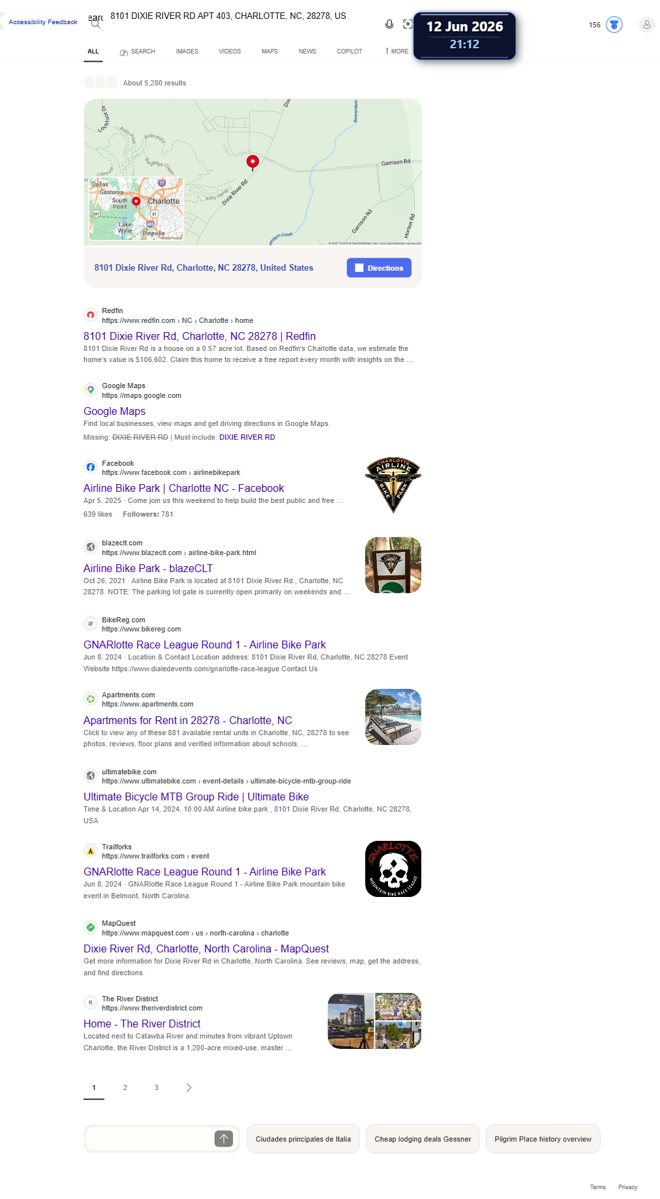Click the blazeclt.com globe favicon

coord(91,547)
